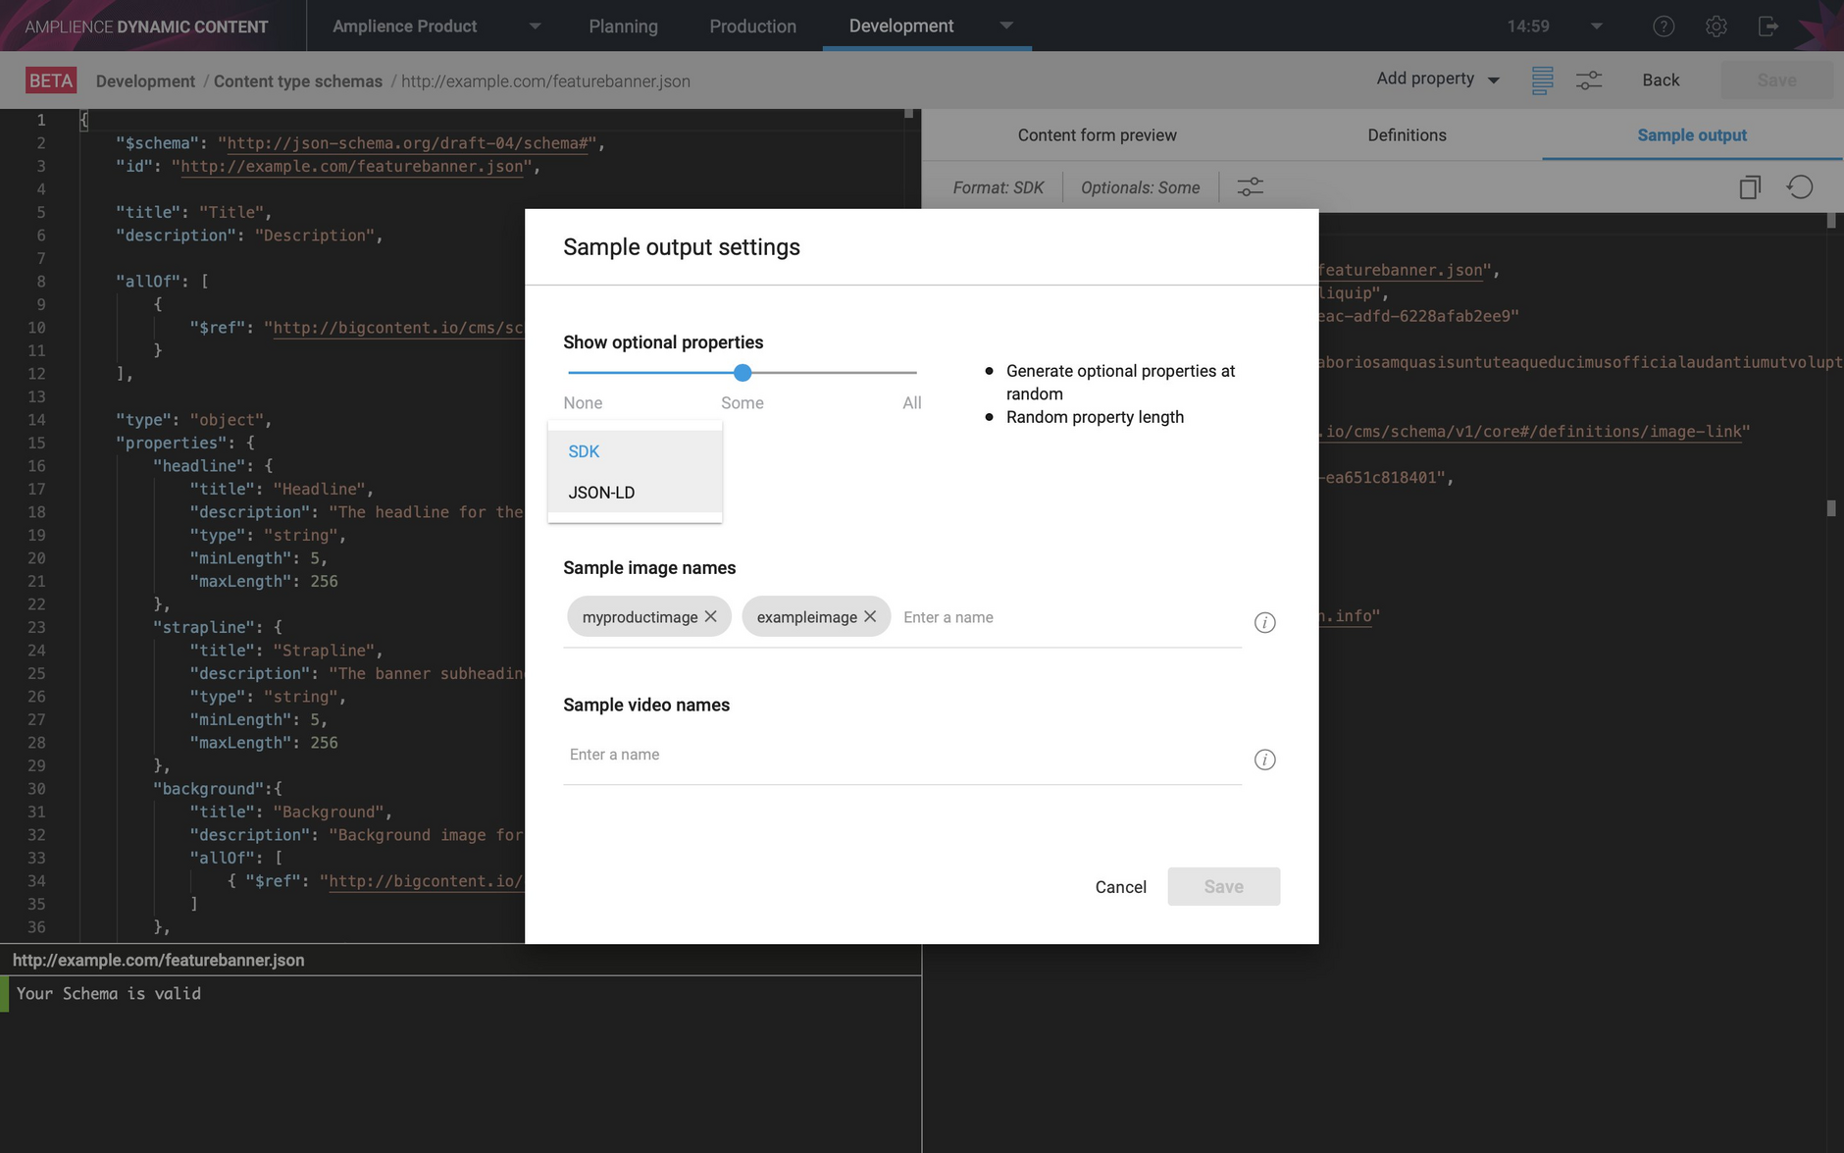Click the sample video names input field
The image size is (1844, 1153).
pos(902,755)
